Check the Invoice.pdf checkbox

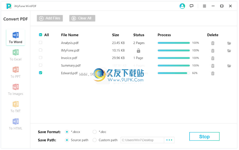(x=41, y=58)
